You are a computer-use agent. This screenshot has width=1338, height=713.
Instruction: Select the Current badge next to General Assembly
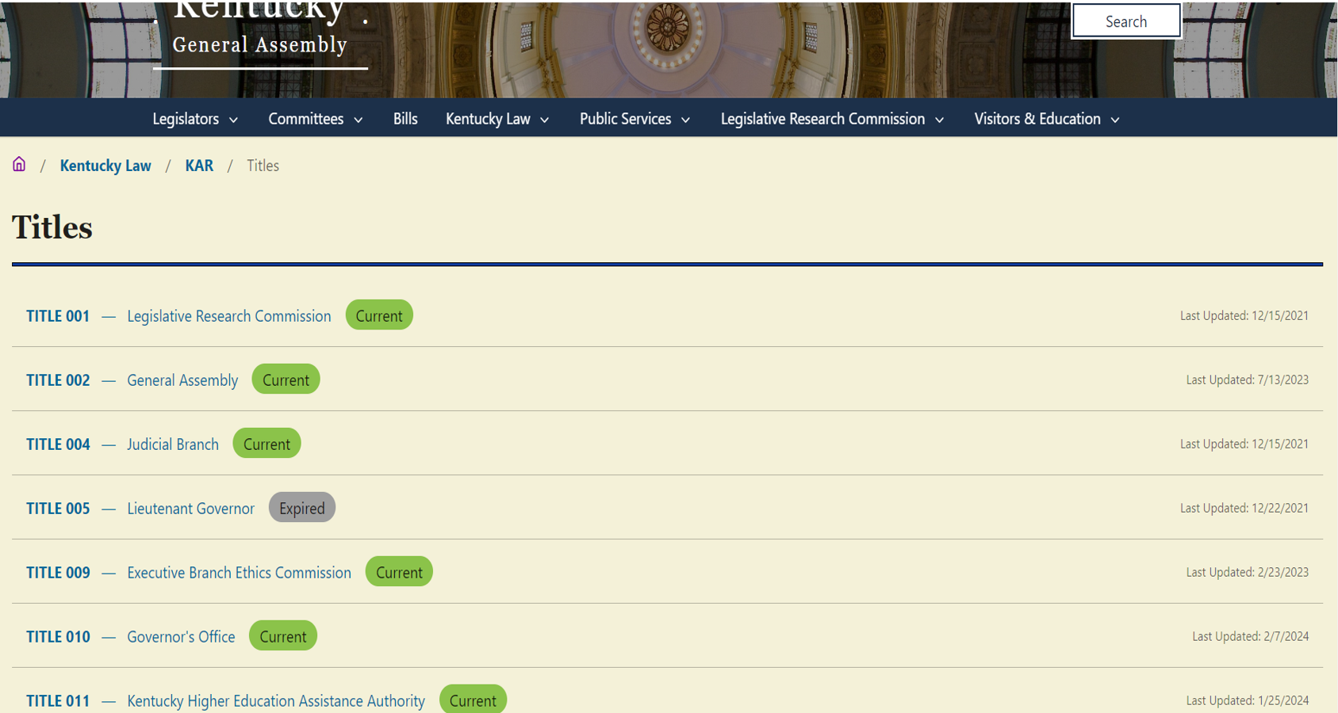point(286,379)
